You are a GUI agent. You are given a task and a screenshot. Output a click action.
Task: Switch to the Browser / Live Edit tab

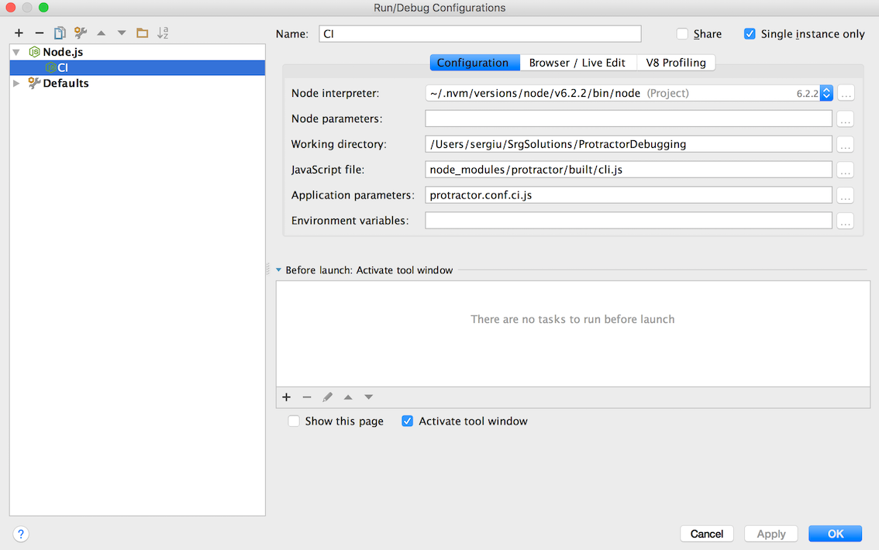coord(578,62)
